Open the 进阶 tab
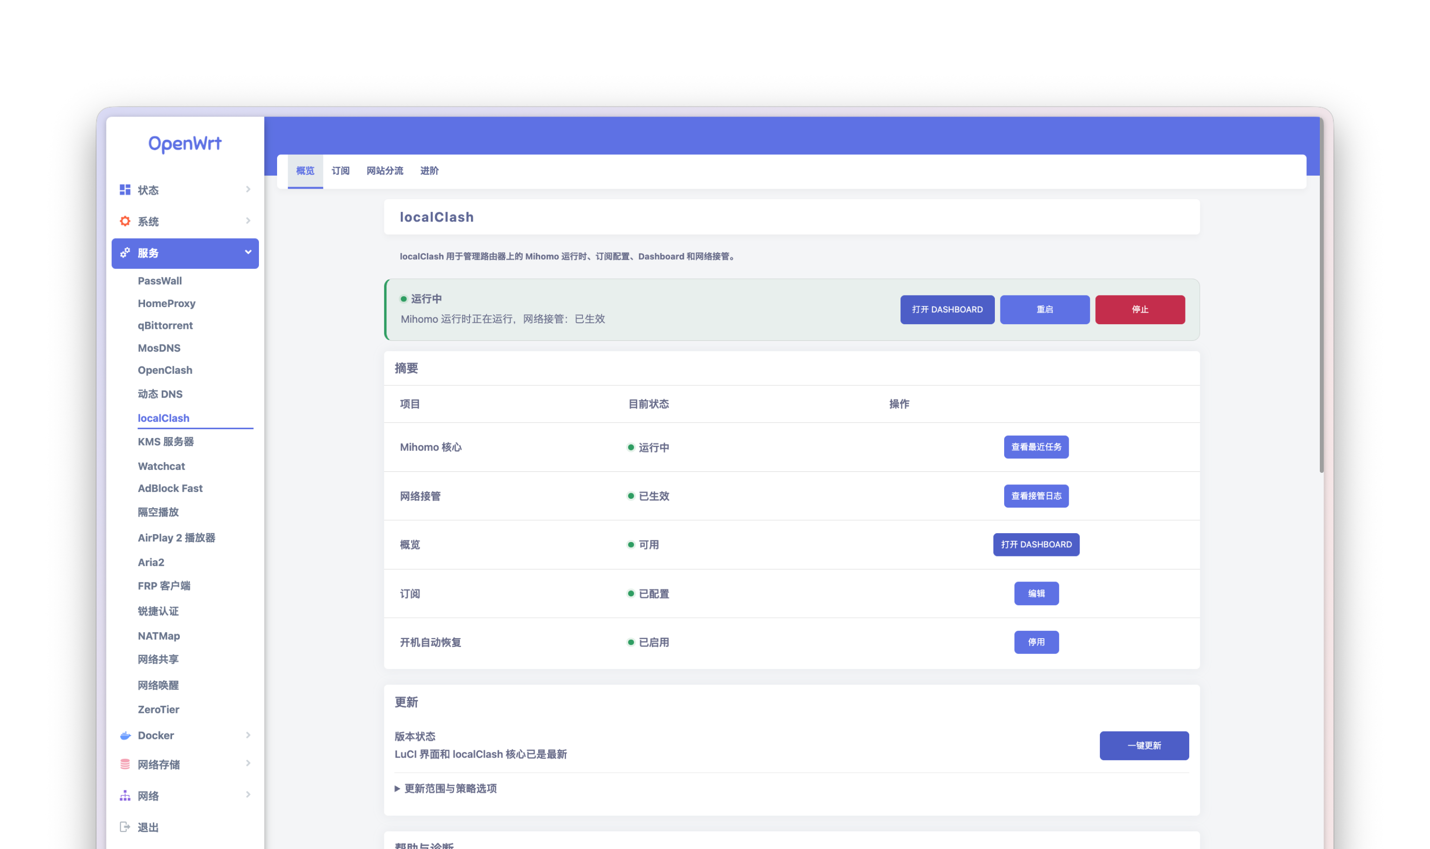The width and height of the screenshot is (1430, 849). (430, 171)
